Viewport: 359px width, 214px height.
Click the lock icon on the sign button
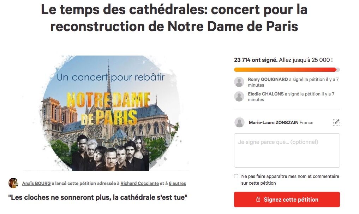click(258, 199)
